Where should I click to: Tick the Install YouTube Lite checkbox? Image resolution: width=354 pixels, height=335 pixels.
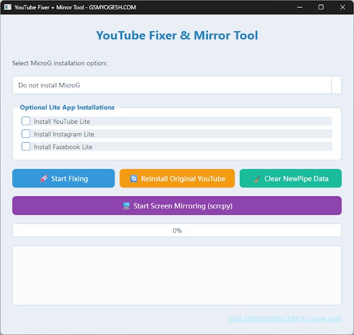pyautogui.click(x=26, y=121)
